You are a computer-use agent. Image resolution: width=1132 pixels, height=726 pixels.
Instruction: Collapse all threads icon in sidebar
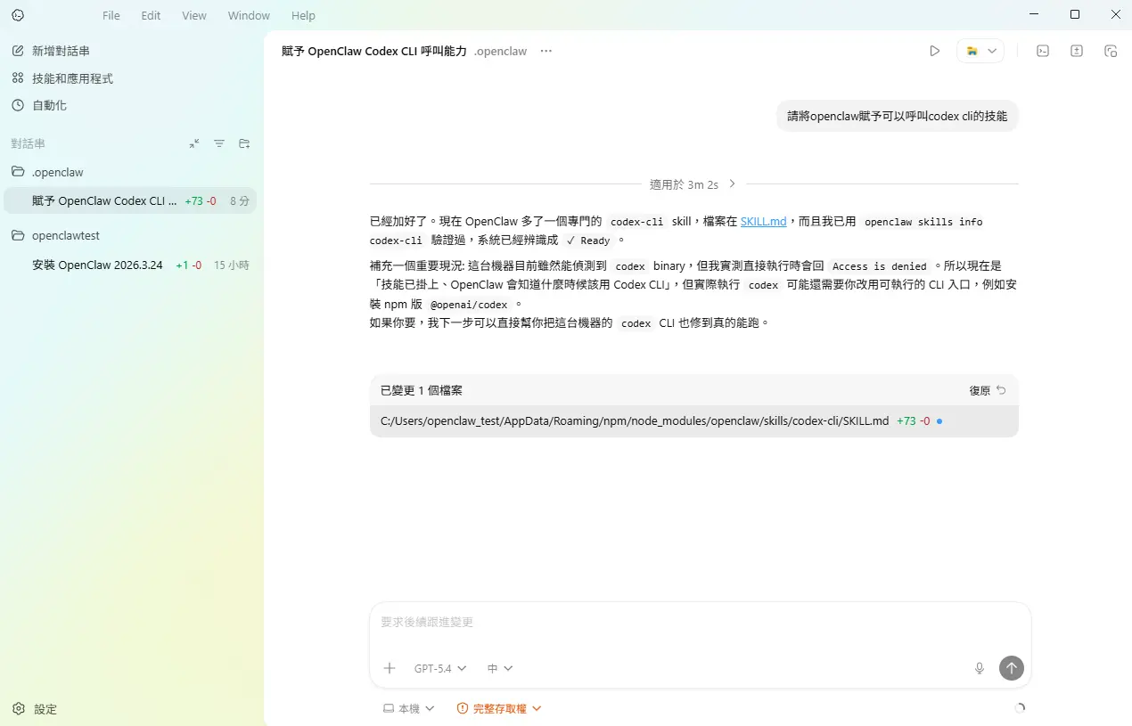pos(194,143)
